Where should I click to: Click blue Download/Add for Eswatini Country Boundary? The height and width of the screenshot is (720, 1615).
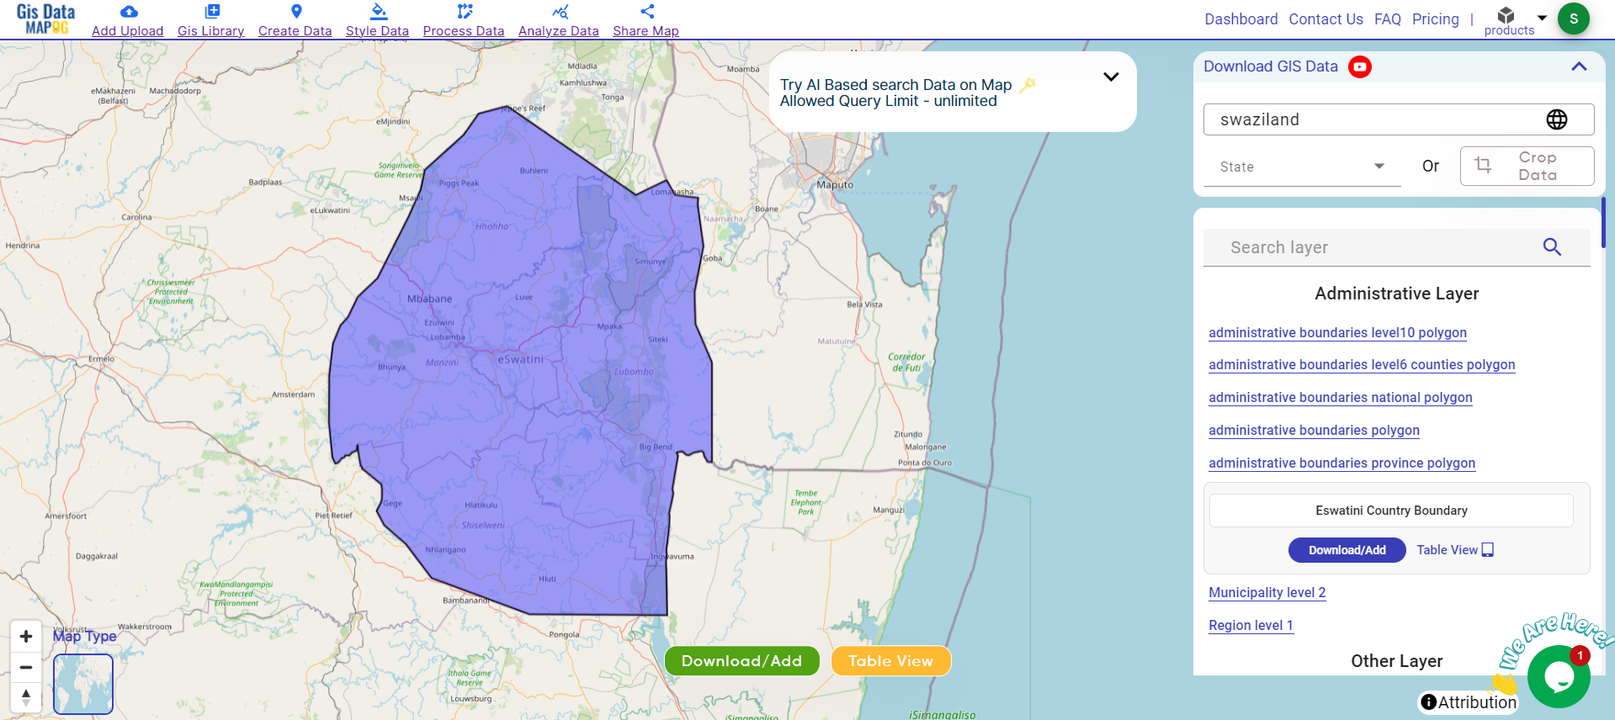pyautogui.click(x=1347, y=550)
